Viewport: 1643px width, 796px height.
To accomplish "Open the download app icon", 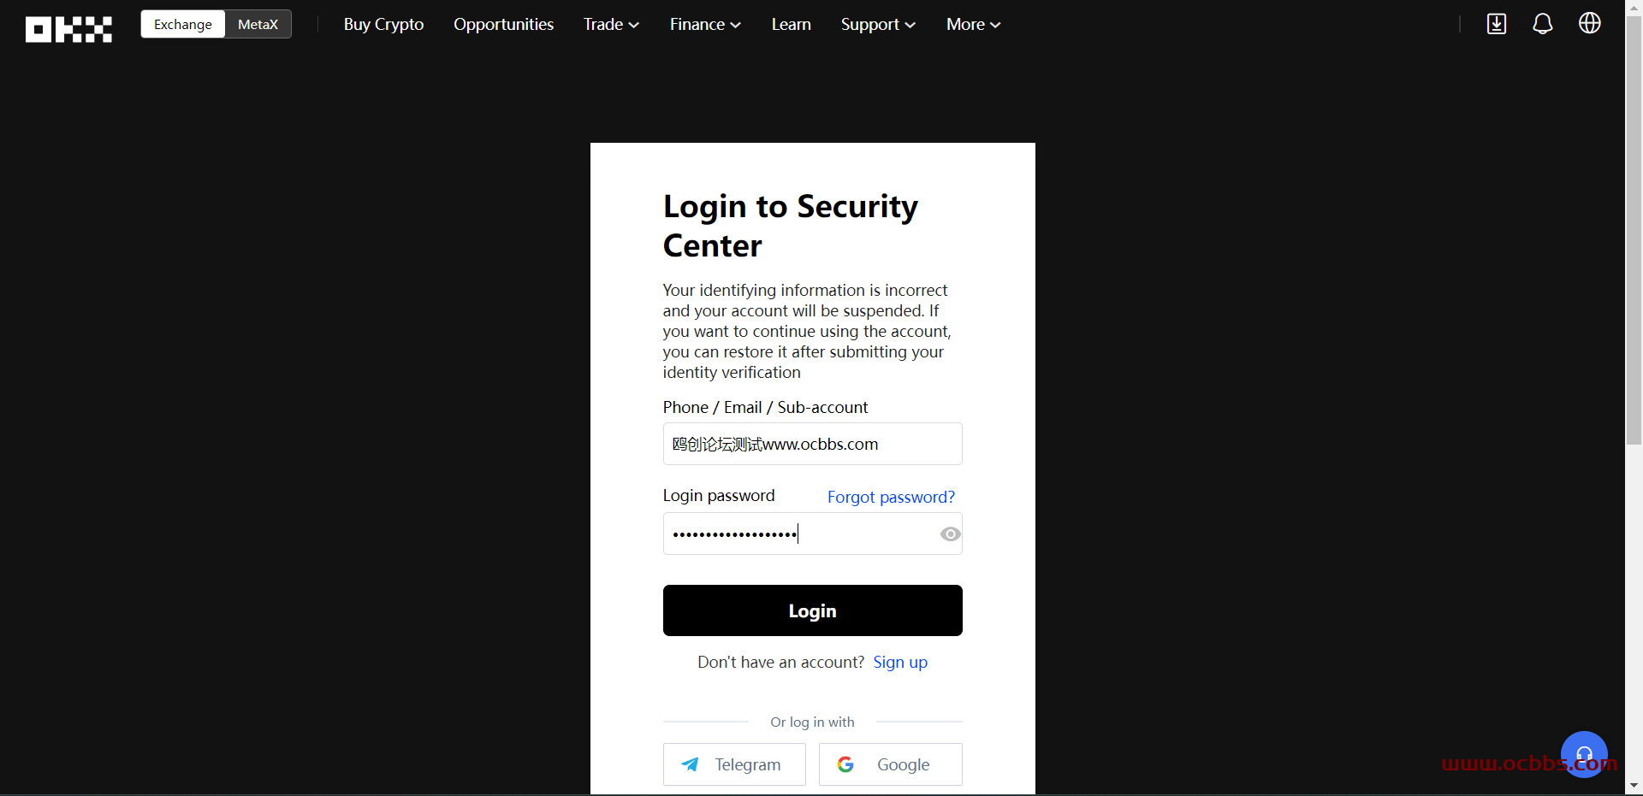I will 1497,24.
